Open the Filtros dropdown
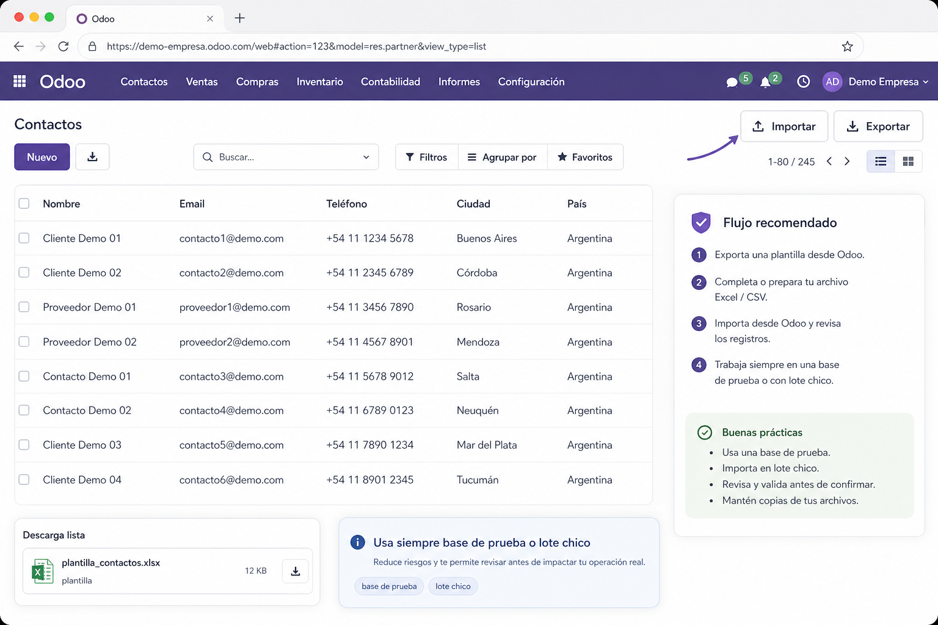The image size is (938, 625). (427, 157)
